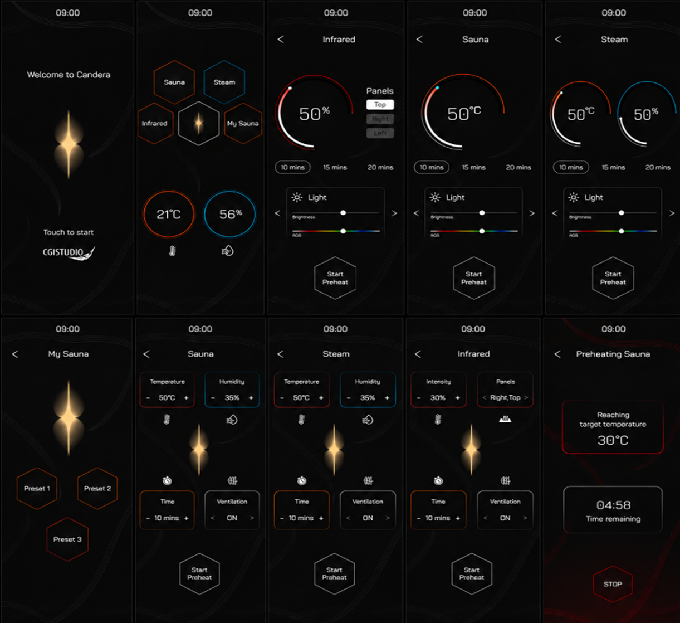Click the heater panel icon under Right,Top selector

click(x=505, y=419)
